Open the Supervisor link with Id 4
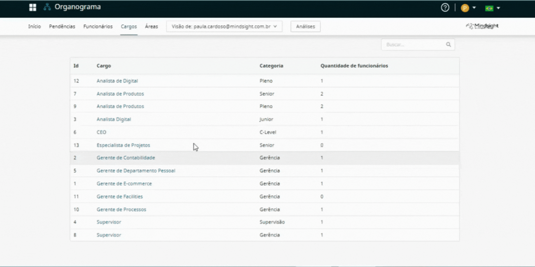The width and height of the screenshot is (535, 267). [x=109, y=222]
